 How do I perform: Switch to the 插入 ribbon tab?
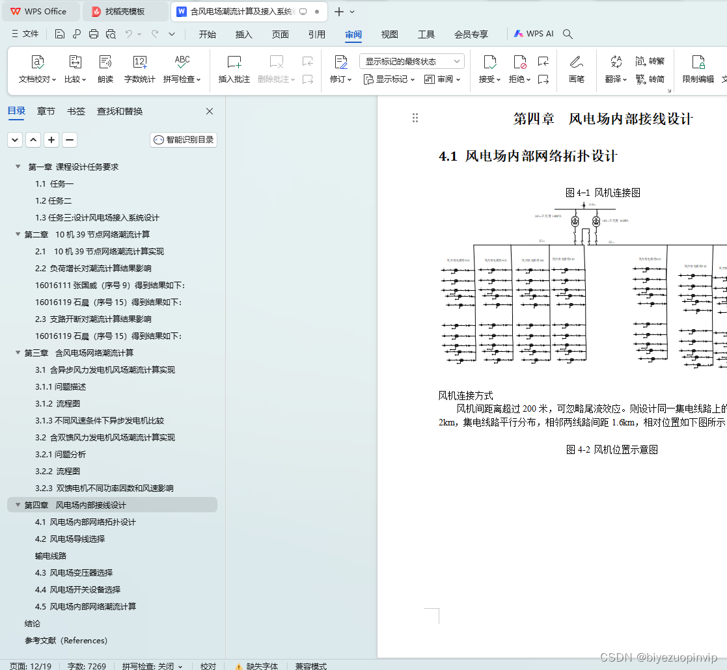(x=243, y=34)
